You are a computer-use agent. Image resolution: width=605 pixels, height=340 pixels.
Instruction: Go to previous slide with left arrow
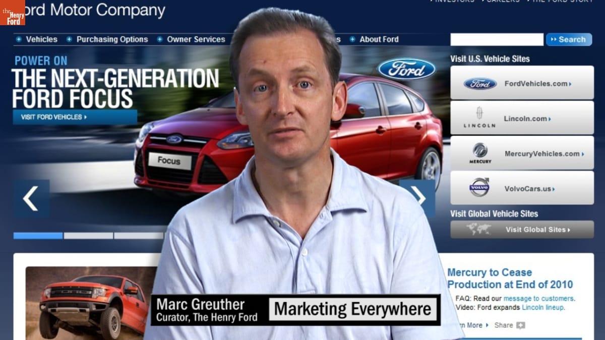click(31, 198)
